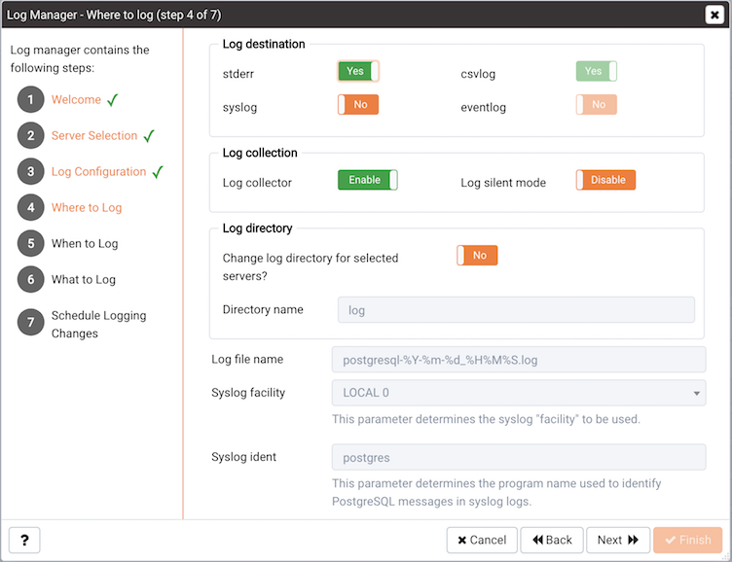
Task: Click the Syslog ident field
Action: pyautogui.click(x=519, y=457)
